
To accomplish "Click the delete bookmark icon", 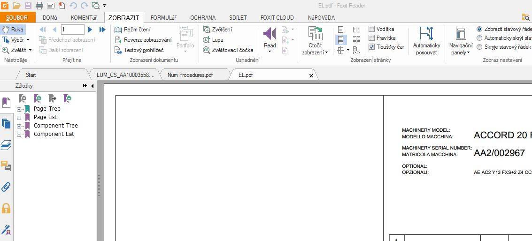I will (23, 98).
